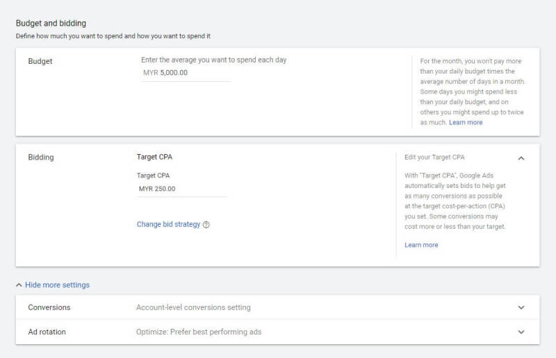
Task: Select the Budget and bidding heading
Action: click(51, 24)
